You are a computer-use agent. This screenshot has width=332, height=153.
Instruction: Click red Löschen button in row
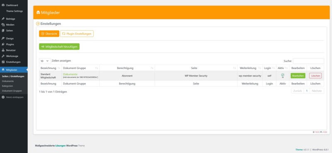pos(315,76)
